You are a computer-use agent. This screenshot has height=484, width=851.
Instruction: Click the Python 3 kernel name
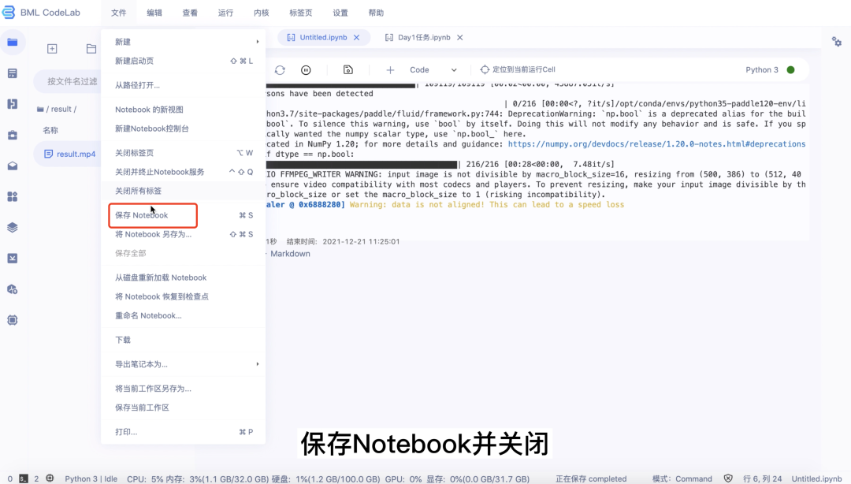pos(761,69)
